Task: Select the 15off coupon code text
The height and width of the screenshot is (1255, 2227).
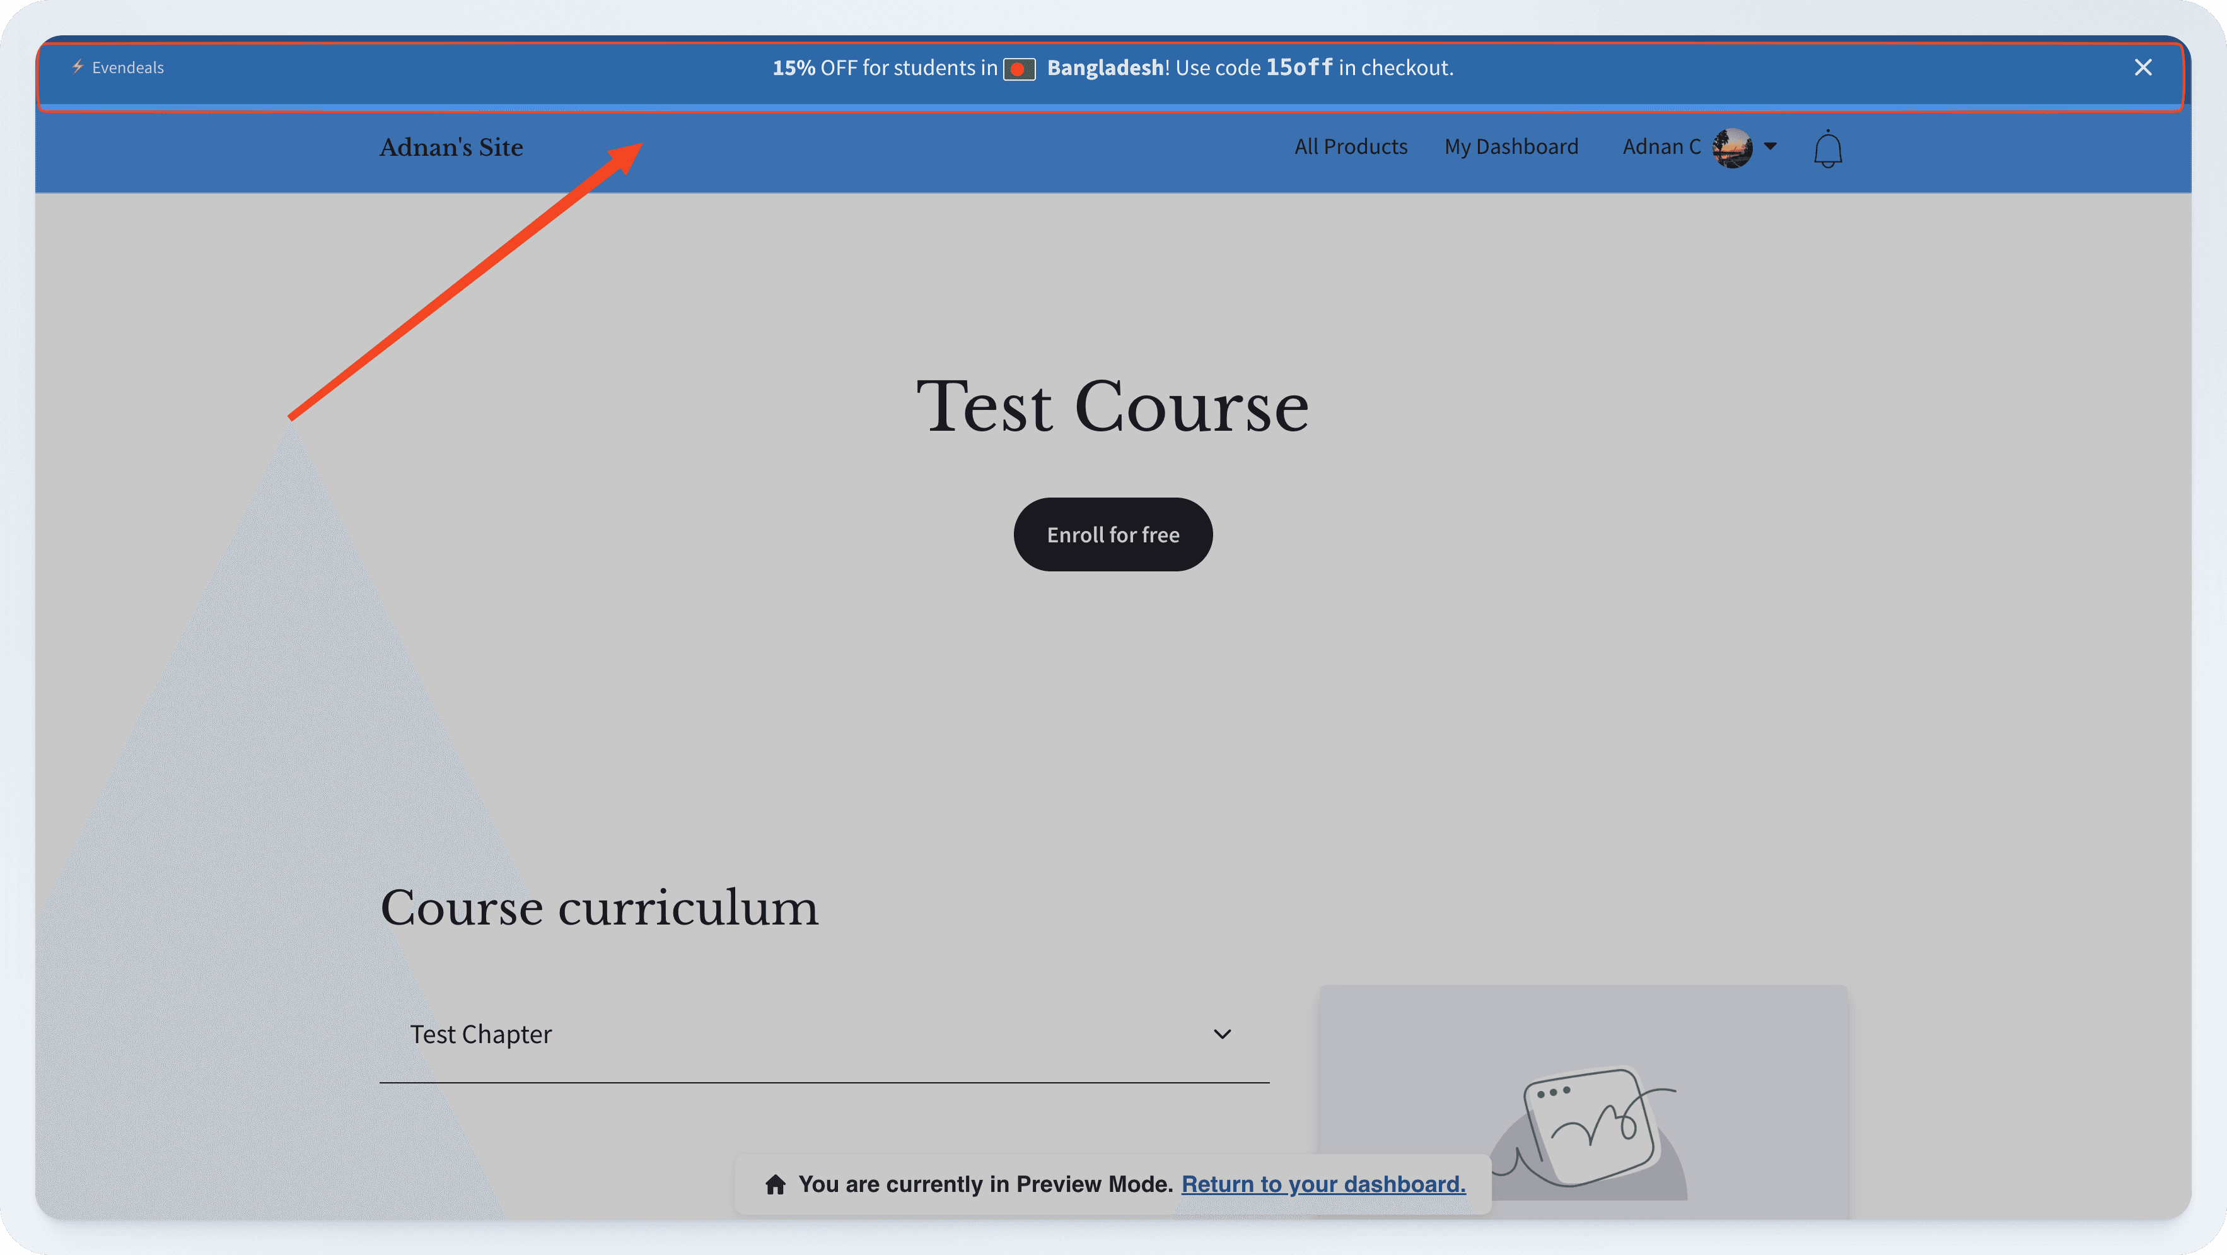Action: tap(1298, 67)
